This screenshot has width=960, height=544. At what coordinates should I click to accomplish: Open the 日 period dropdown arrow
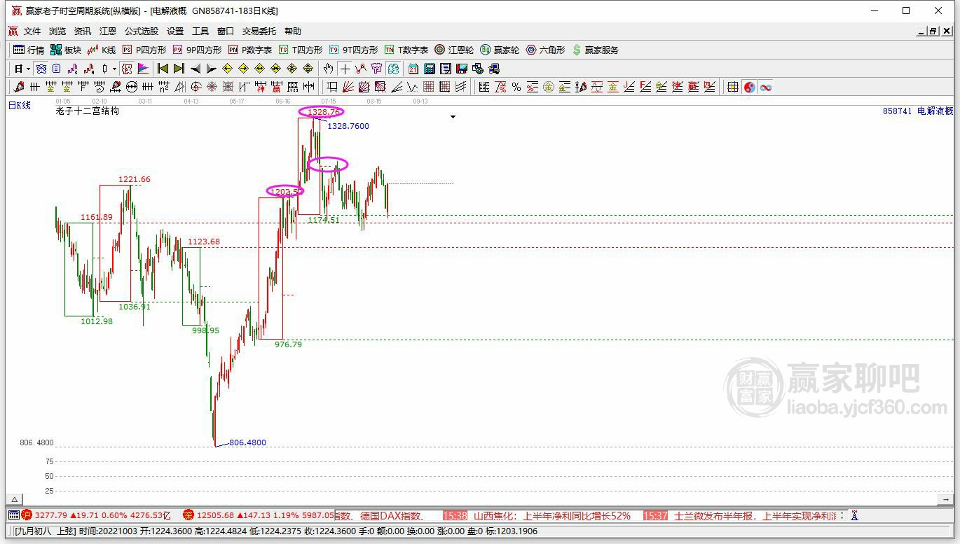click(x=28, y=69)
